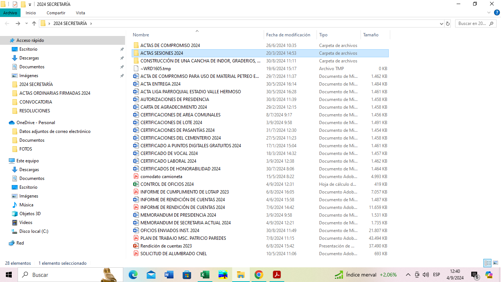This screenshot has height=282, width=501.
Task: Show hidden system tray icons
Action: point(408,275)
